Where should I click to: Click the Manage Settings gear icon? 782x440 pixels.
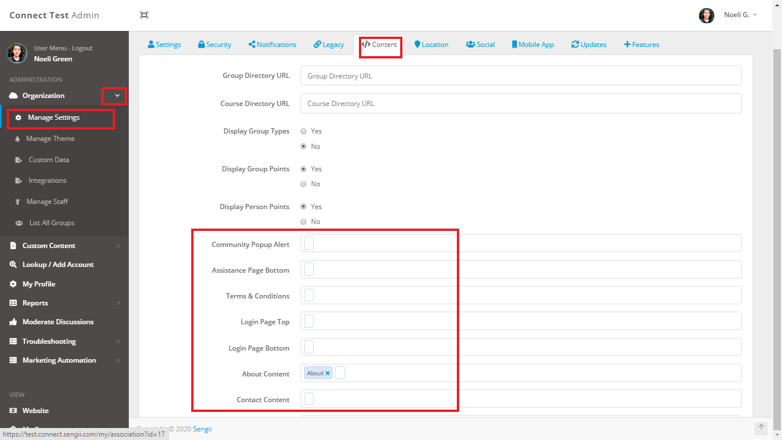tap(18, 117)
